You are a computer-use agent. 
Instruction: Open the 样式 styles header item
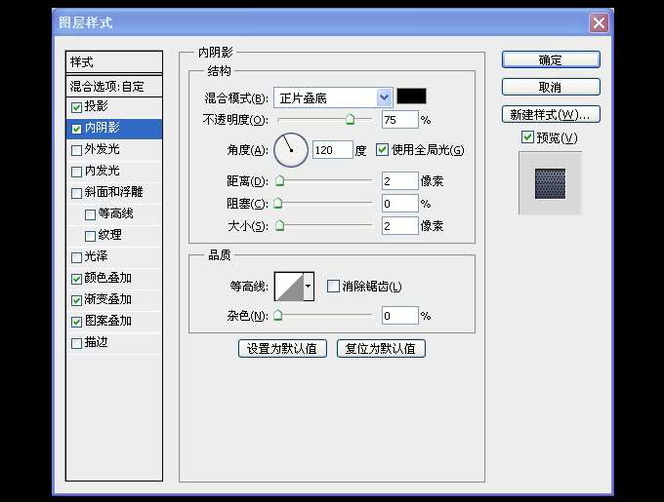[x=113, y=62]
